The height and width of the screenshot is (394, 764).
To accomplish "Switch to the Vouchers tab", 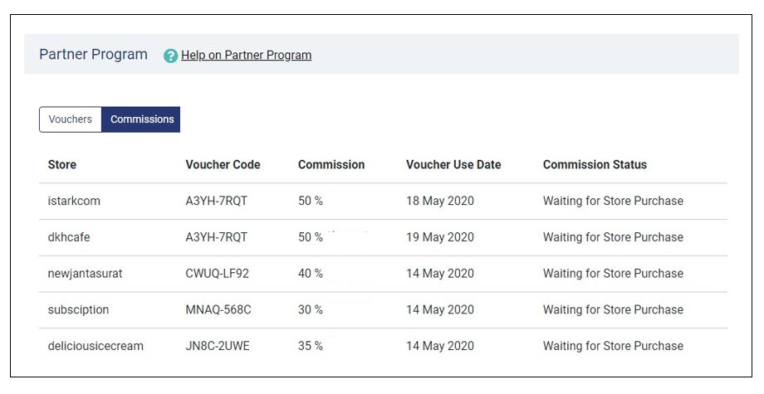I will [x=70, y=119].
